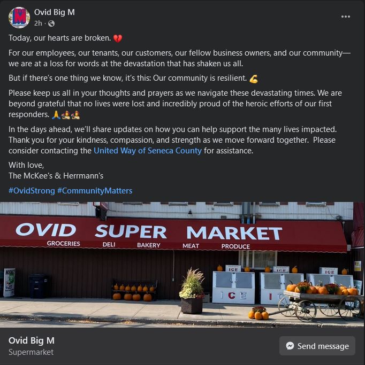Open the Ovid Big M title below the photo
Image resolution: width=365 pixels, height=365 pixels.
32,340
